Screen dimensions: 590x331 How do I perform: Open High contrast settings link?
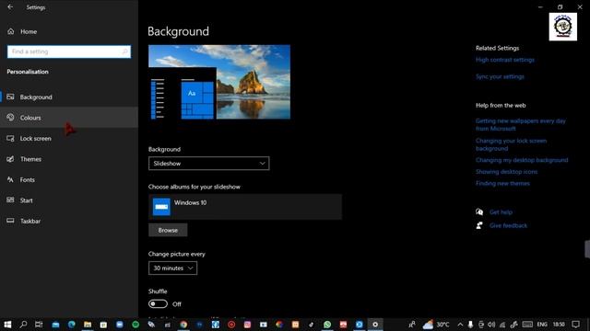pyautogui.click(x=505, y=60)
